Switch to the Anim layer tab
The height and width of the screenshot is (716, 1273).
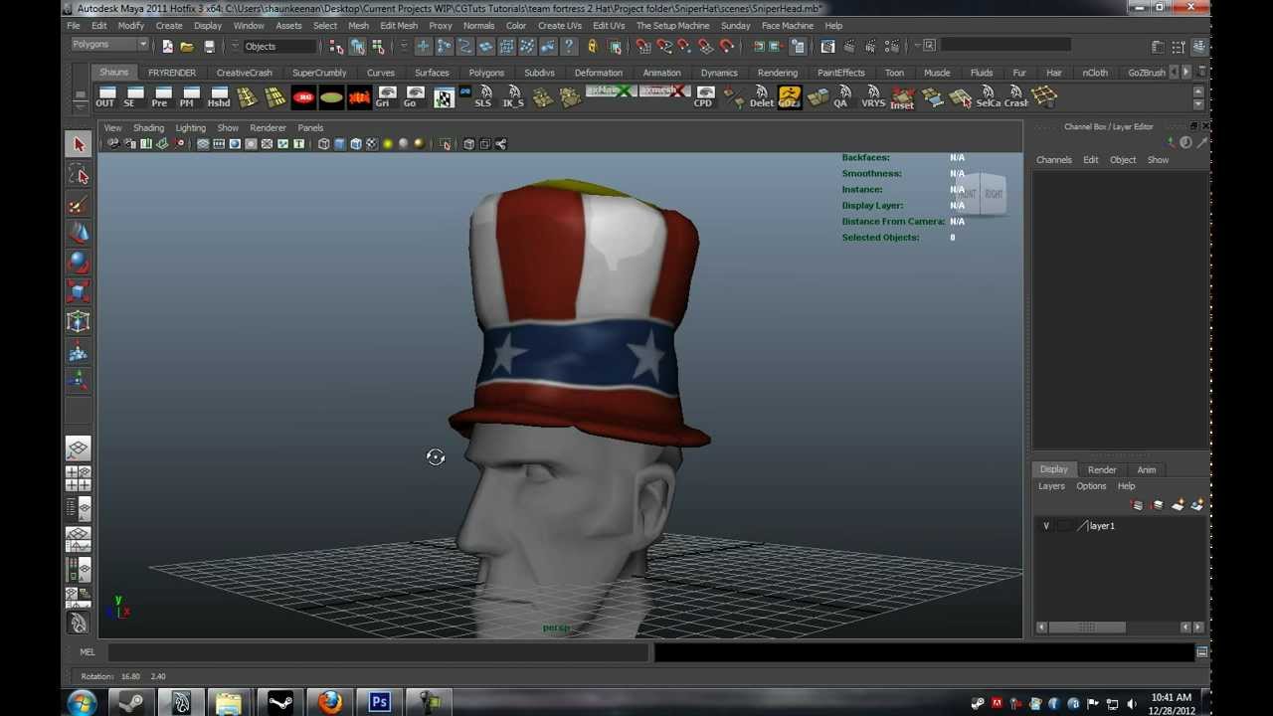coord(1147,469)
